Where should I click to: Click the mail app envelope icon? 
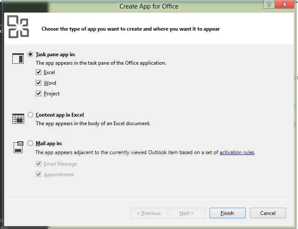tap(18, 147)
